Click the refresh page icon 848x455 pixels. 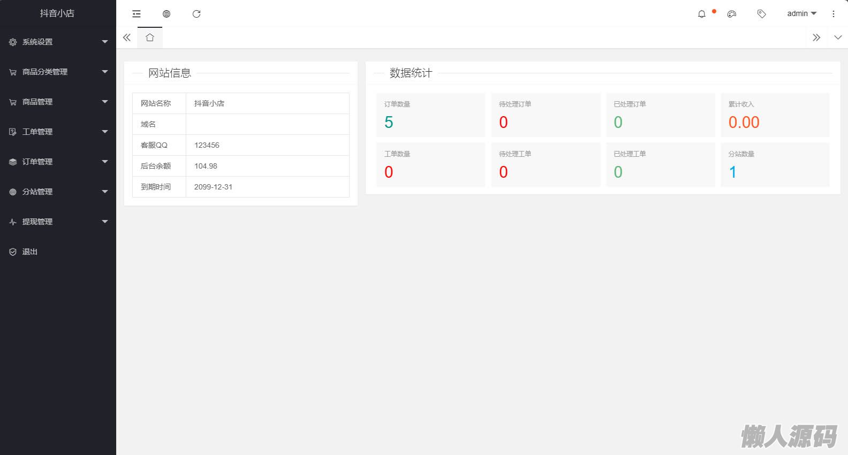(196, 14)
